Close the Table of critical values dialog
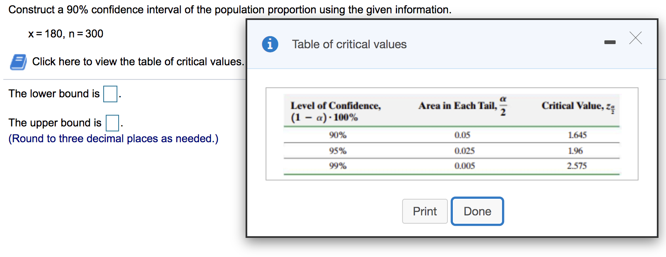 (x=635, y=38)
